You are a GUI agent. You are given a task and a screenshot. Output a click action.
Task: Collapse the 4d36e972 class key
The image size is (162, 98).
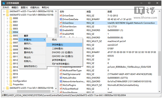point(4,15)
